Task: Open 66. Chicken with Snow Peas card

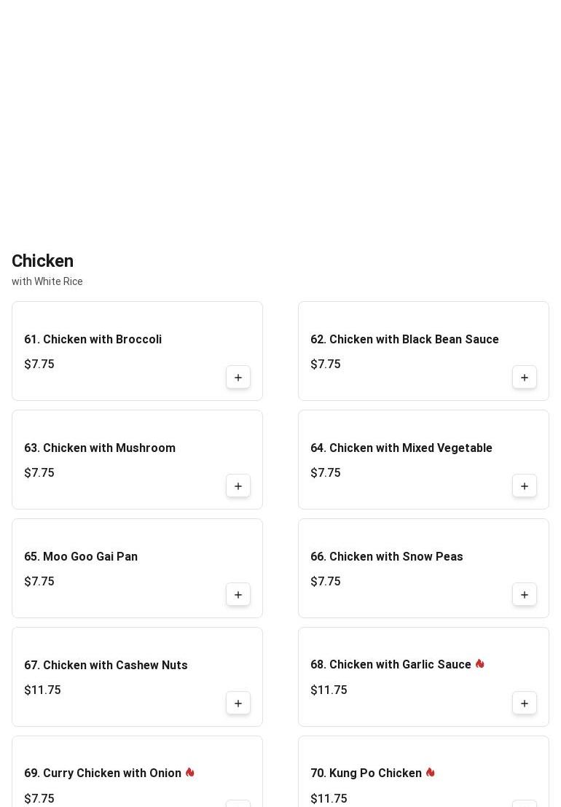Action: click(387, 557)
